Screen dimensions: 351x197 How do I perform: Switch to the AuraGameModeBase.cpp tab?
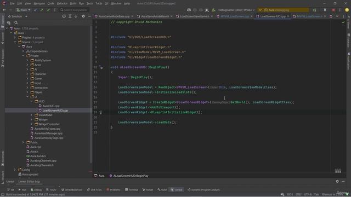[x=114, y=16]
